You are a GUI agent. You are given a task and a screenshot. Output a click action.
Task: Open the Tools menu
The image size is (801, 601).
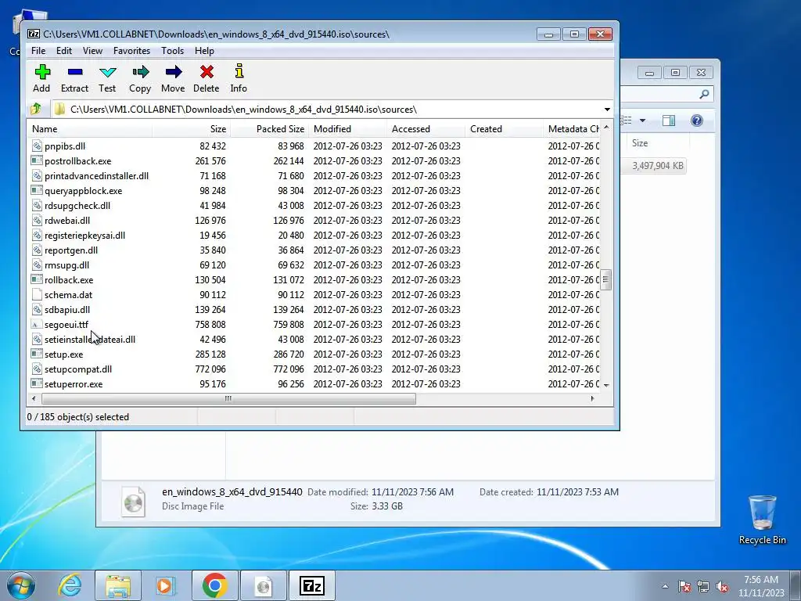172,51
